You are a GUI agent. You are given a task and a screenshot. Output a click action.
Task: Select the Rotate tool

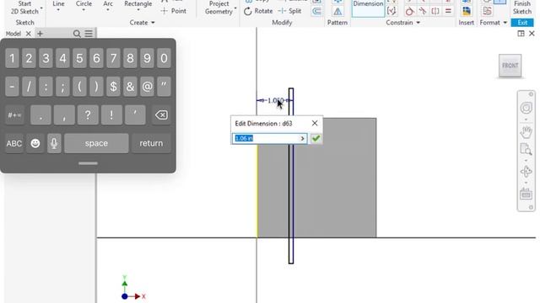(258, 11)
